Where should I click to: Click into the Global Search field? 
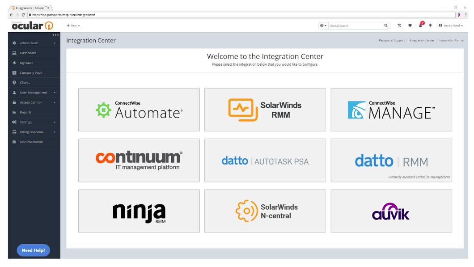[356, 25]
